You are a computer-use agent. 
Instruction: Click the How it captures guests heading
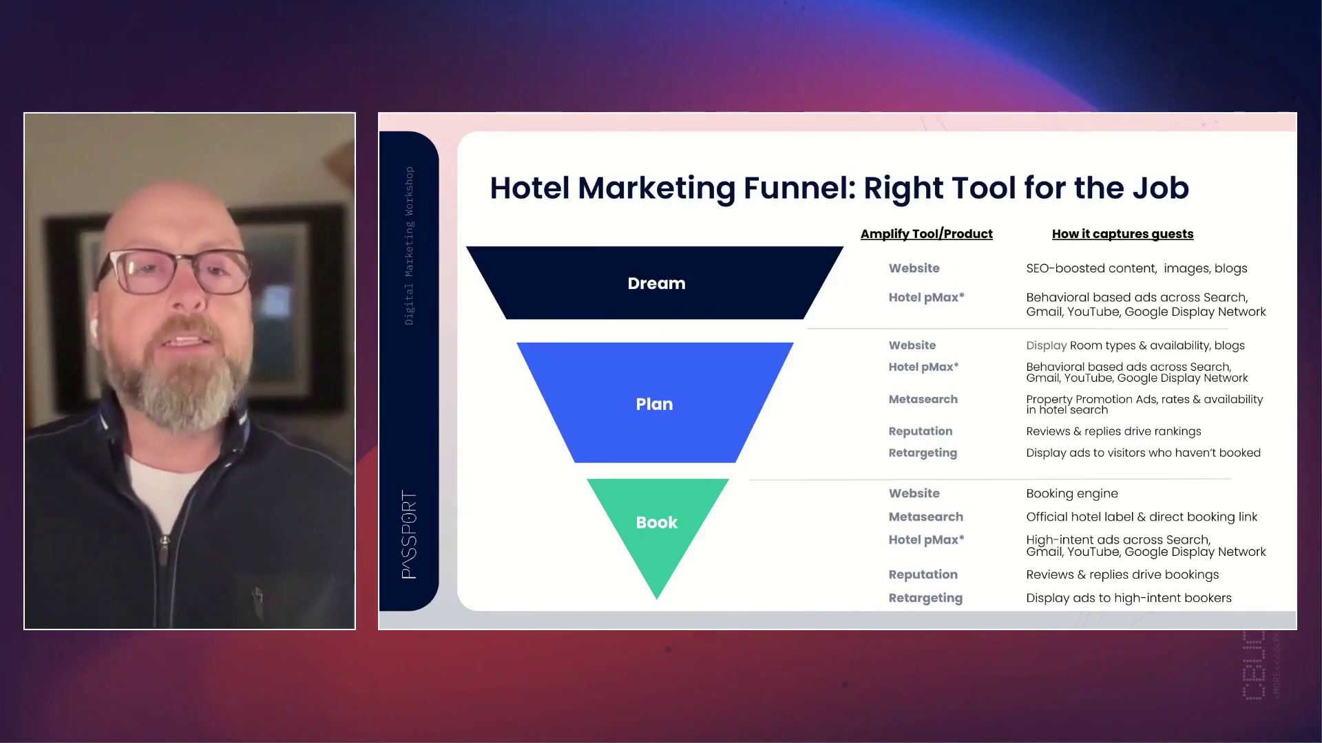click(1122, 234)
